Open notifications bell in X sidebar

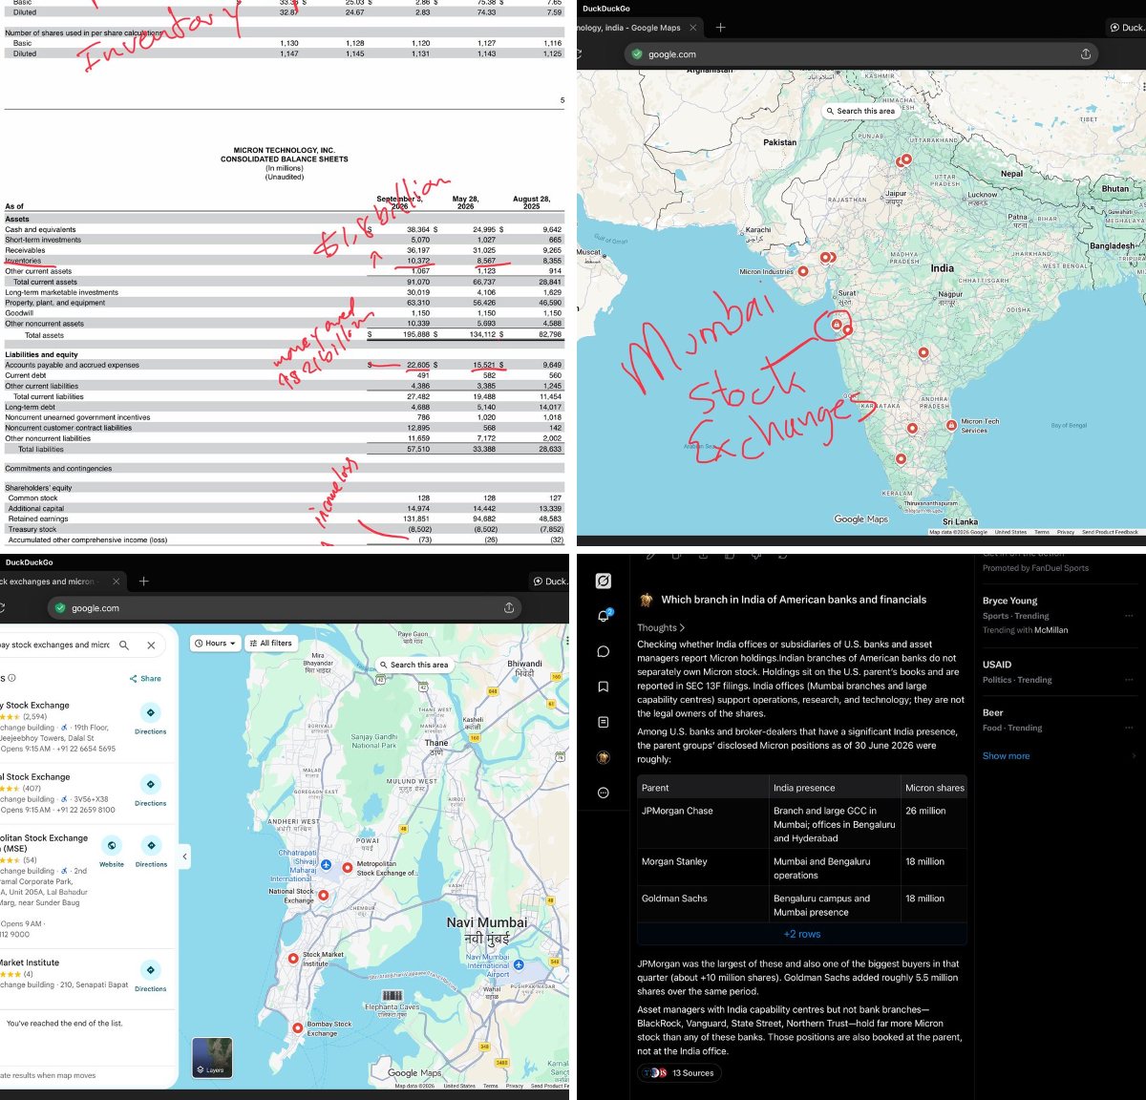click(x=604, y=616)
